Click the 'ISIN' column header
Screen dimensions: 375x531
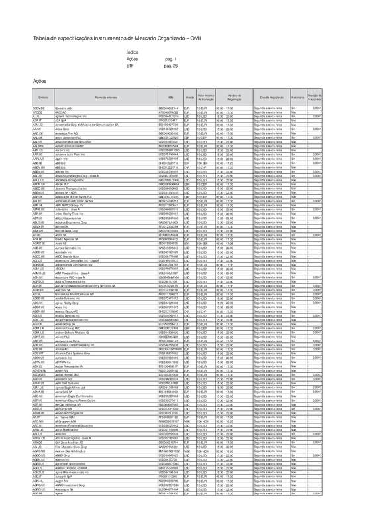(170, 97)
